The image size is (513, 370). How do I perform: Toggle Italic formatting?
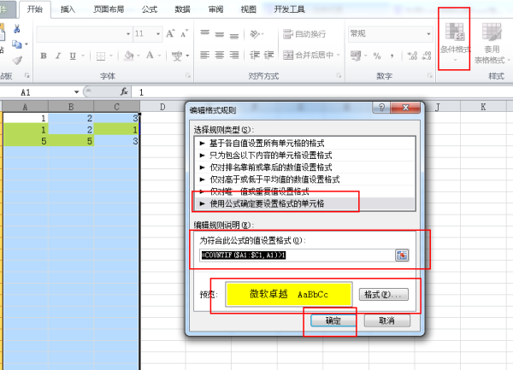(58, 56)
